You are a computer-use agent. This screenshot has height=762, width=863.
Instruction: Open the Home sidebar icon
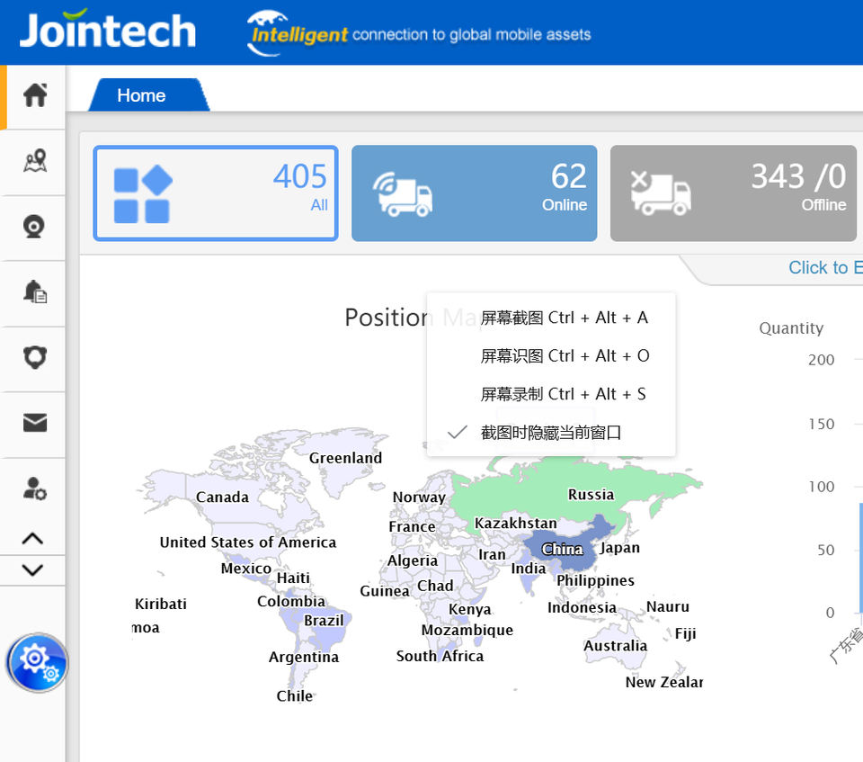click(35, 94)
